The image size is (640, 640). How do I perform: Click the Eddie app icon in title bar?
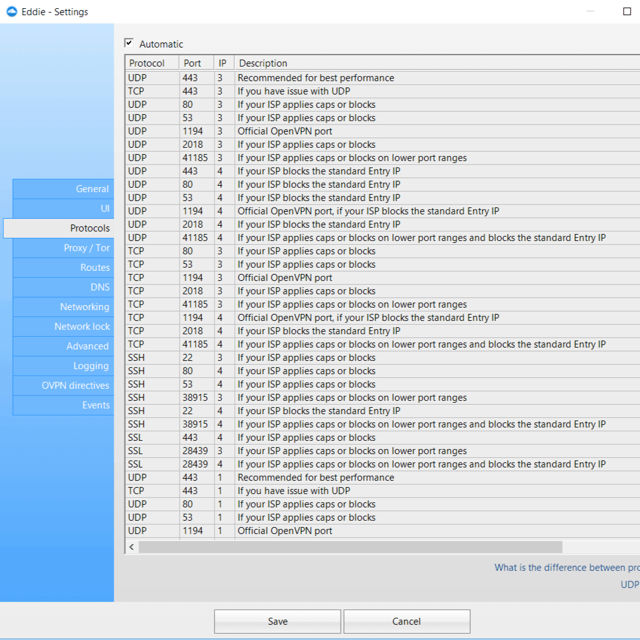[x=12, y=11]
